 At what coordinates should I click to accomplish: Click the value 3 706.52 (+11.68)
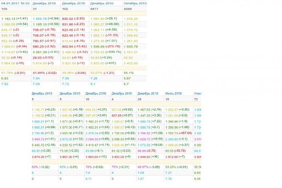(150, 133)
